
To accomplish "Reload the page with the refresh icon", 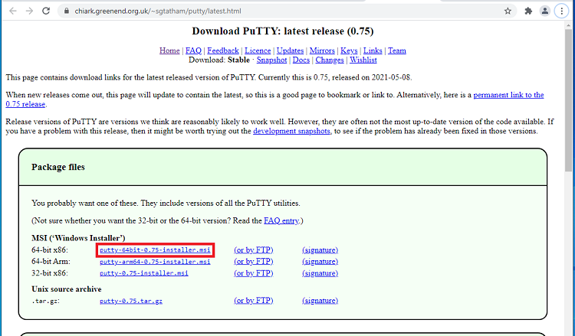I will (46, 11).
